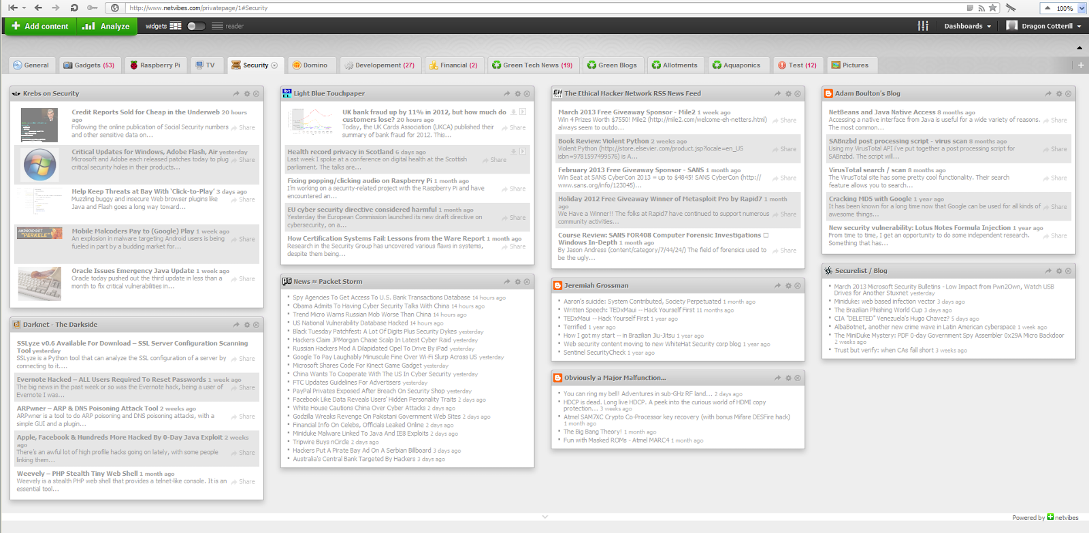Share the Obviously a Major Malfunction widget

777,378
